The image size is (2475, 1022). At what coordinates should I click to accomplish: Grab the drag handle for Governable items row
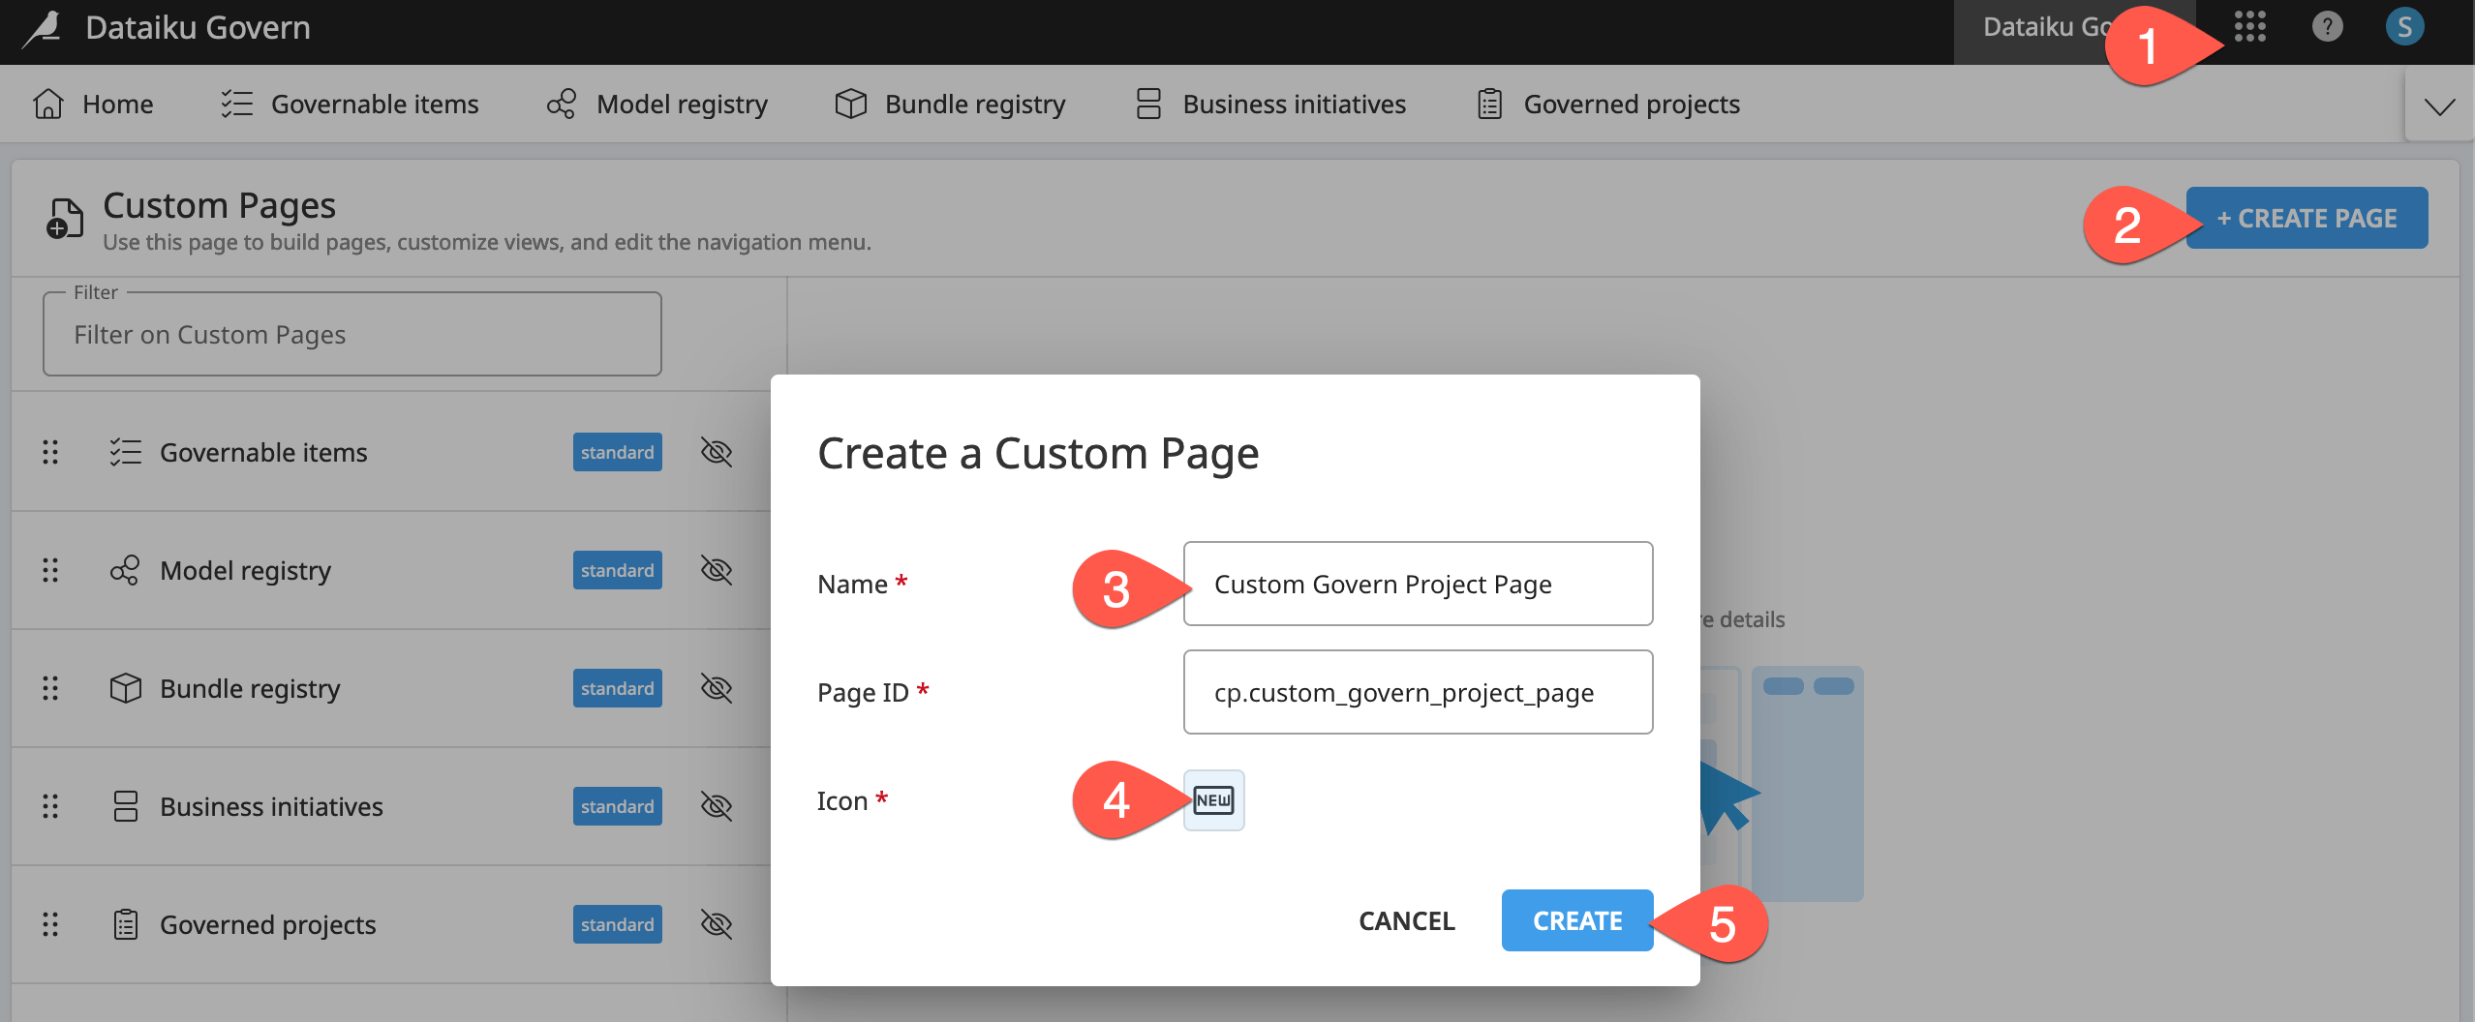pos(50,452)
